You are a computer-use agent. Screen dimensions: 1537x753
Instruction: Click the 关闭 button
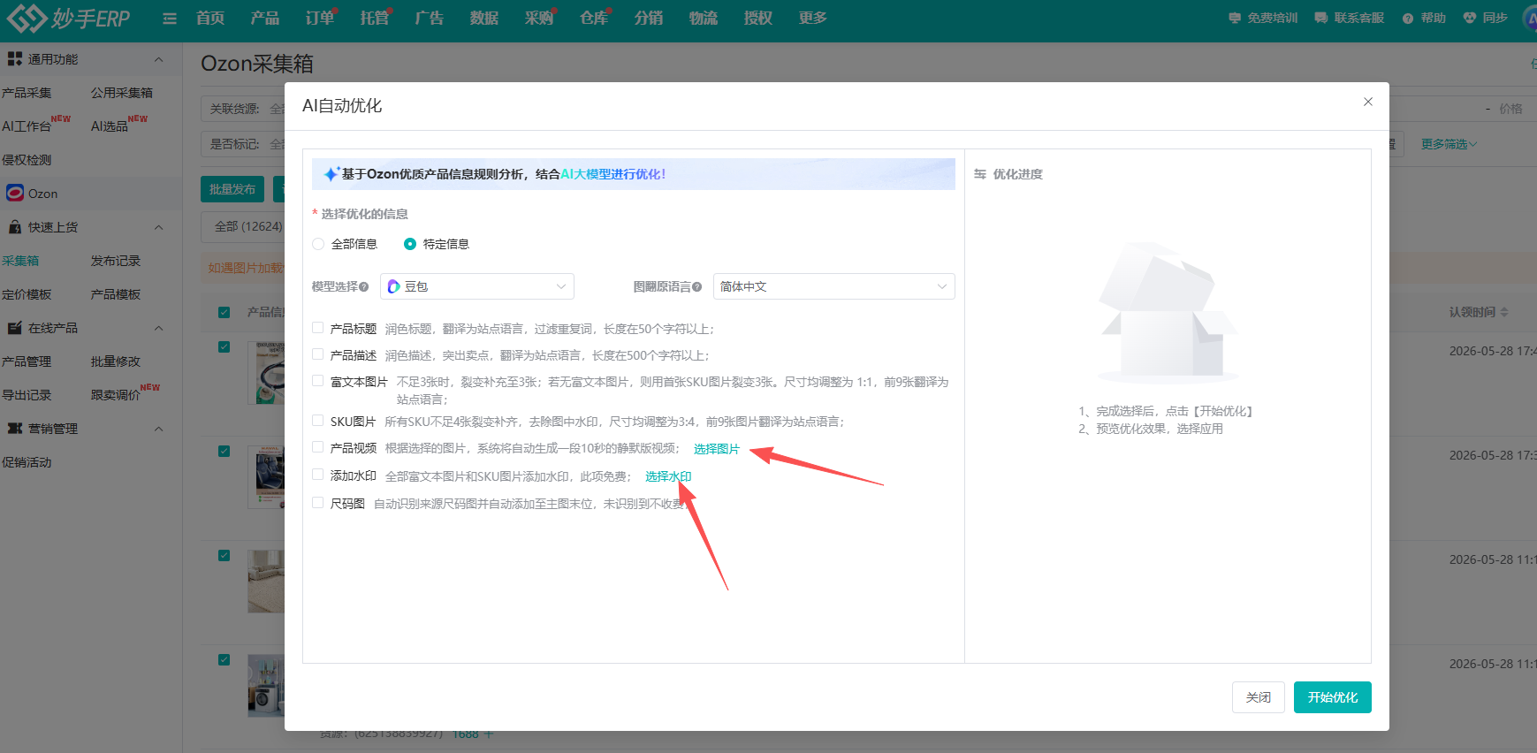(1259, 697)
